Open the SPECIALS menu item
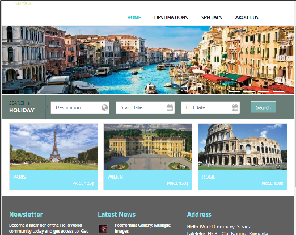Screen dimensions: 296x235 click(x=212, y=18)
